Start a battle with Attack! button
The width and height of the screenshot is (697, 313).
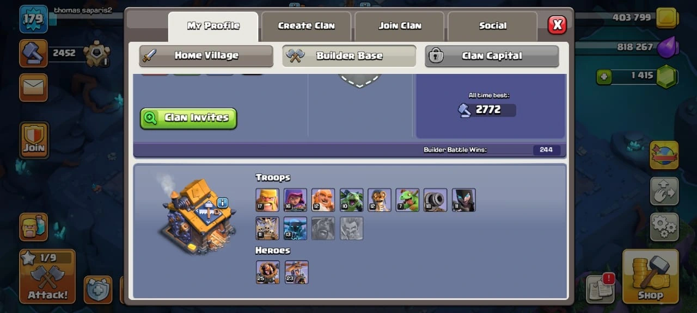[48, 277]
